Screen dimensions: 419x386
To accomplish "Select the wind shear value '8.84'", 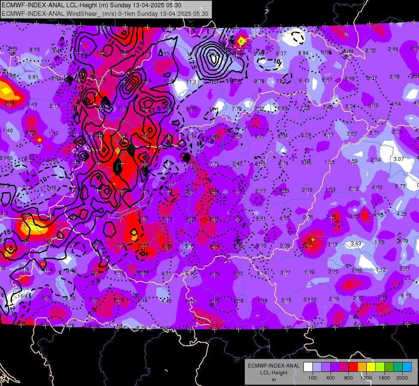I will 303,53.
